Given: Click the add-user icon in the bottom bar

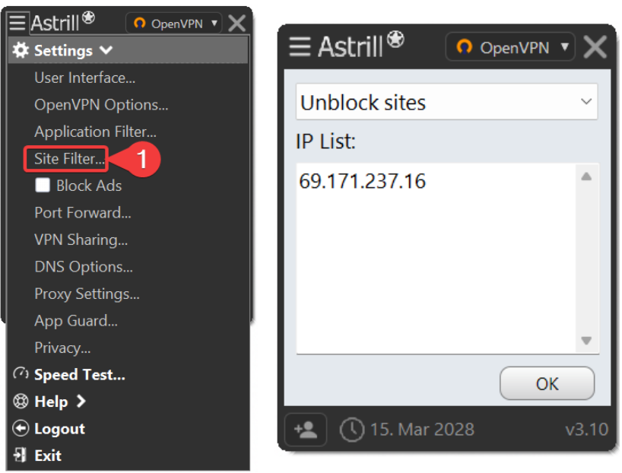Looking at the screenshot, I should pyautogui.click(x=306, y=430).
